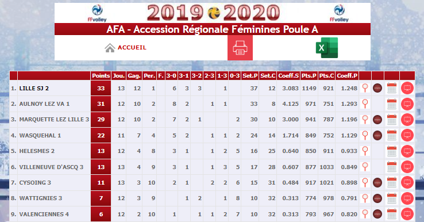Open calendar icon for AULNOY LEZ VA 1
424x222 pixels.
392,104
